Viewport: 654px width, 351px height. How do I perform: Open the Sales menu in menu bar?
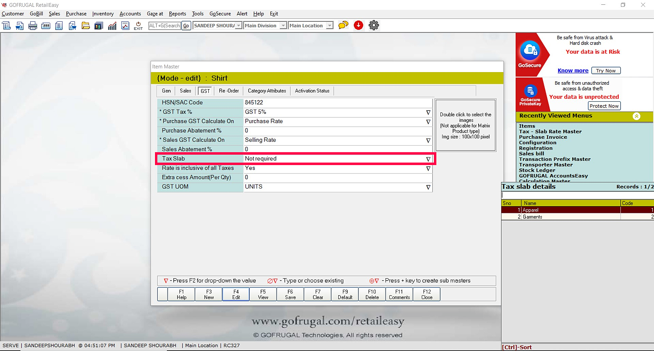(x=54, y=14)
